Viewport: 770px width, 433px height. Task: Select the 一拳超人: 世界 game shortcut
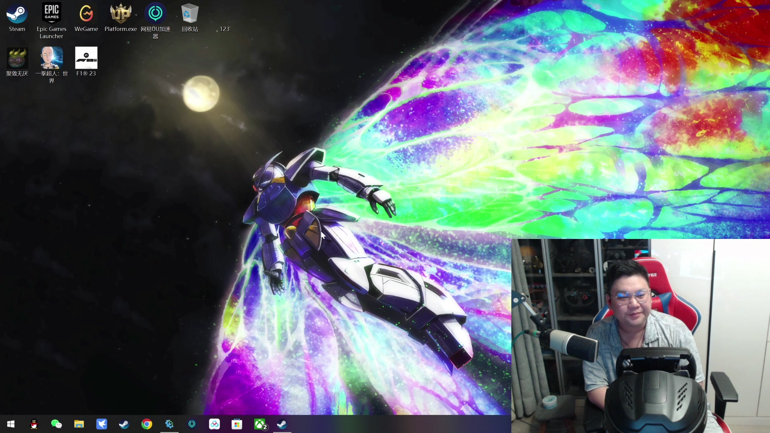(x=51, y=65)
